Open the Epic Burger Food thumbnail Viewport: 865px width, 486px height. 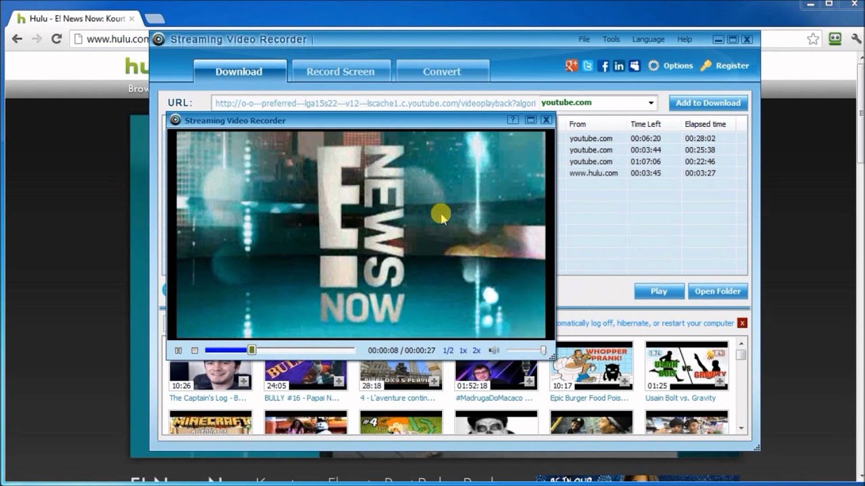pos(591,366)
